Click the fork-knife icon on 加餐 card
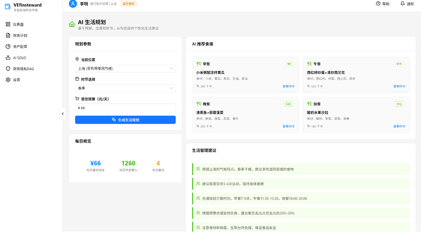The image size is (421, 233). pyautogui.click(x=309, y=104)
